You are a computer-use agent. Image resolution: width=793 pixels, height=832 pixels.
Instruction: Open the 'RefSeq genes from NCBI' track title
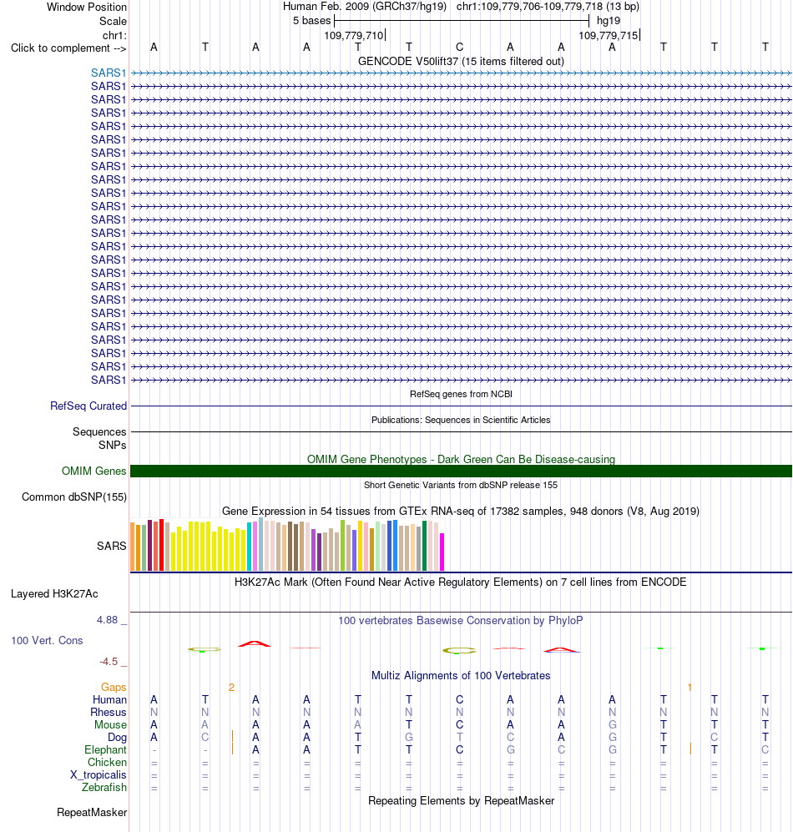coord(461,394)
